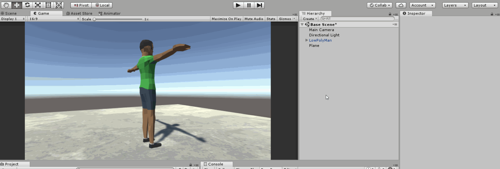Open the Cloud services icon

coord(401,5)
